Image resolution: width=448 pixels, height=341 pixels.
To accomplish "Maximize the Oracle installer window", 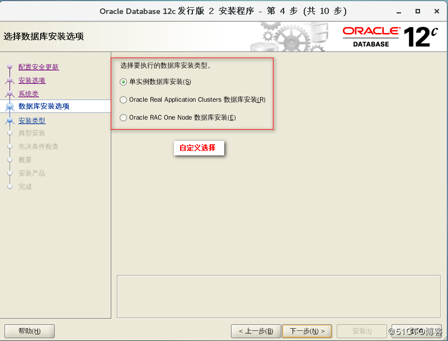I will [418, 11].
